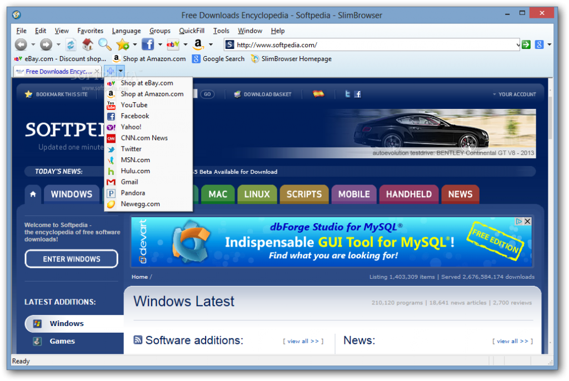Click the Facebook icon in the toolbar
Image resolution: width=569 pixels, height=381 pixels.
(148, 44)
